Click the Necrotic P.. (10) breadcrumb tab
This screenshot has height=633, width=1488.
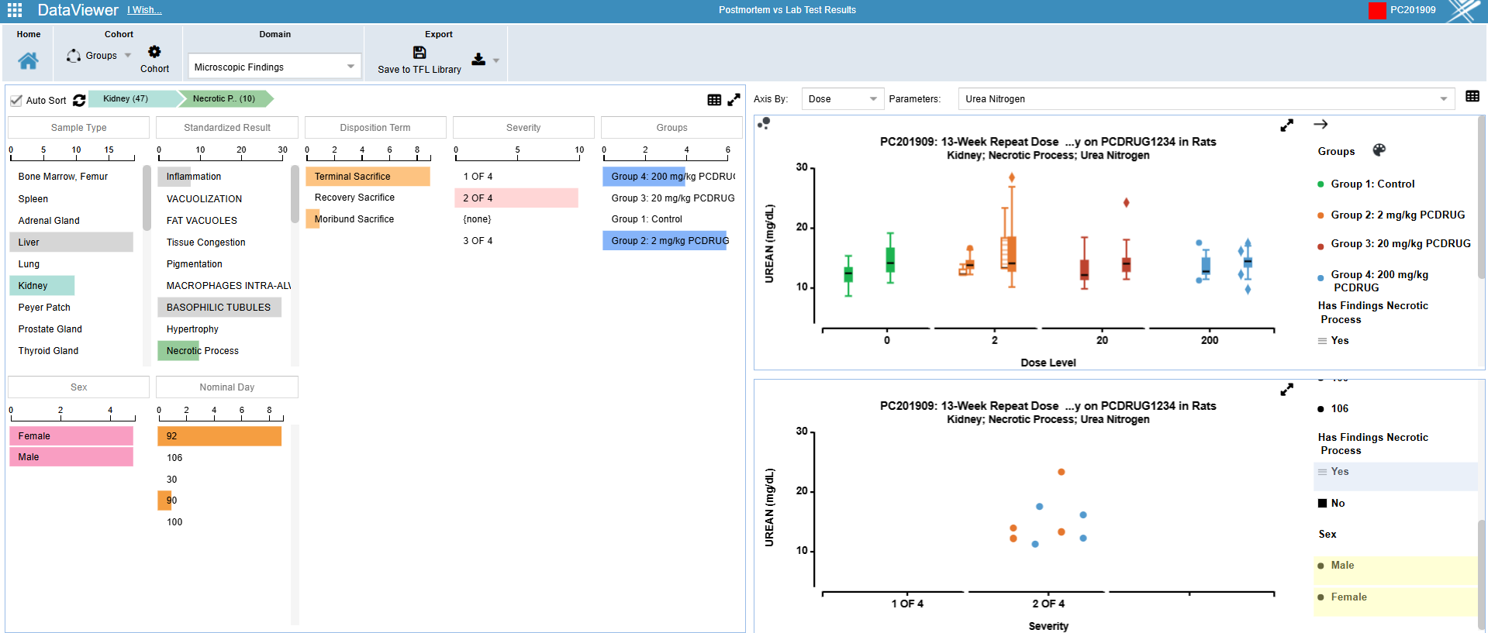click(223, 99)
